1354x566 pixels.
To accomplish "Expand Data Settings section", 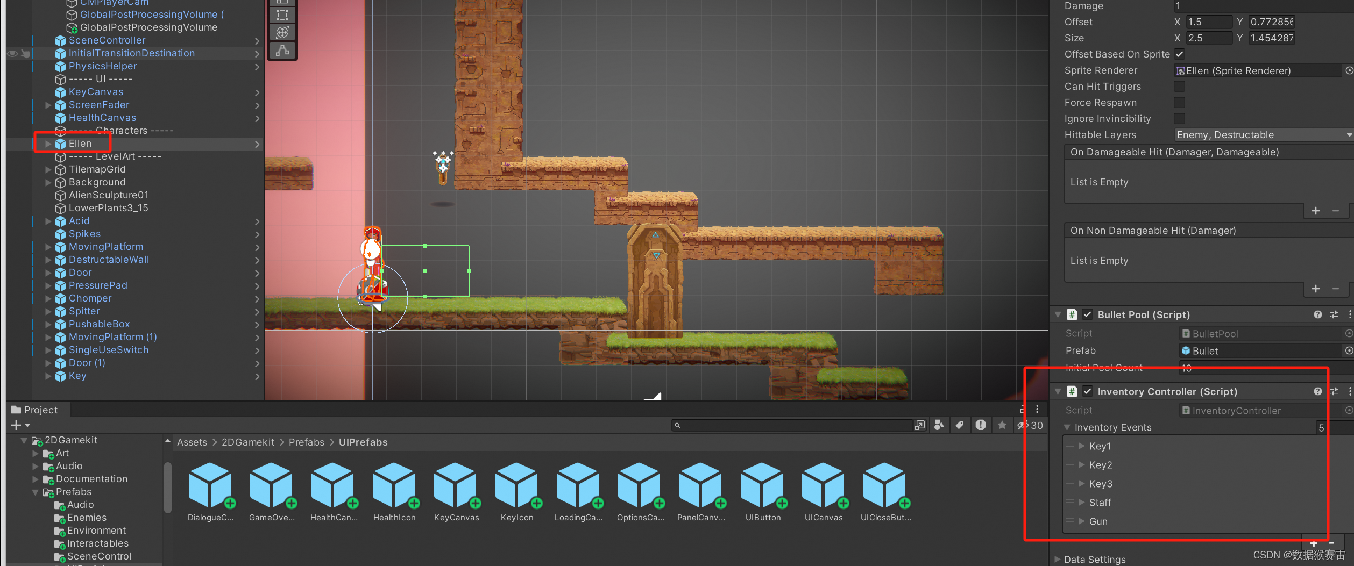I will tap(1057, 559).
